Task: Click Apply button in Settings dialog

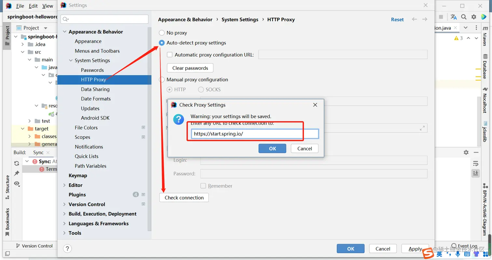Action: (x=415, y=249)
